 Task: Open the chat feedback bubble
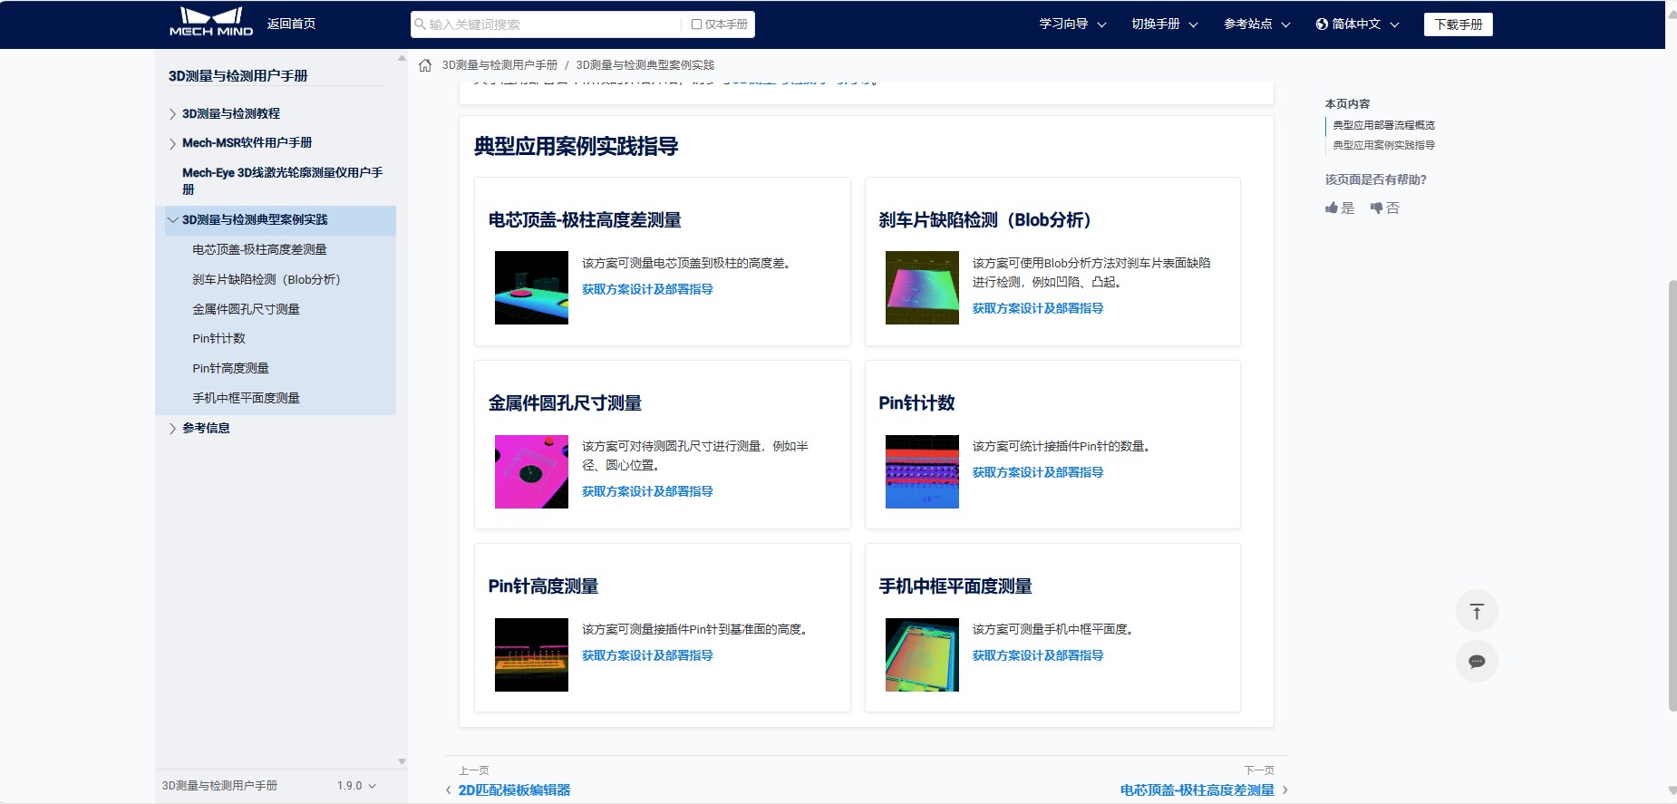pos(1476,662)
